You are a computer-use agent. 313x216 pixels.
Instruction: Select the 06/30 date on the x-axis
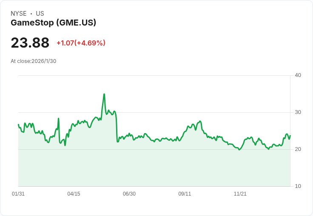click(129, 194)
